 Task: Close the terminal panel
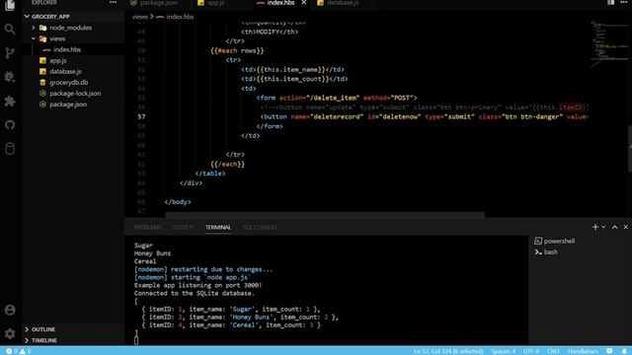[625, 227]
